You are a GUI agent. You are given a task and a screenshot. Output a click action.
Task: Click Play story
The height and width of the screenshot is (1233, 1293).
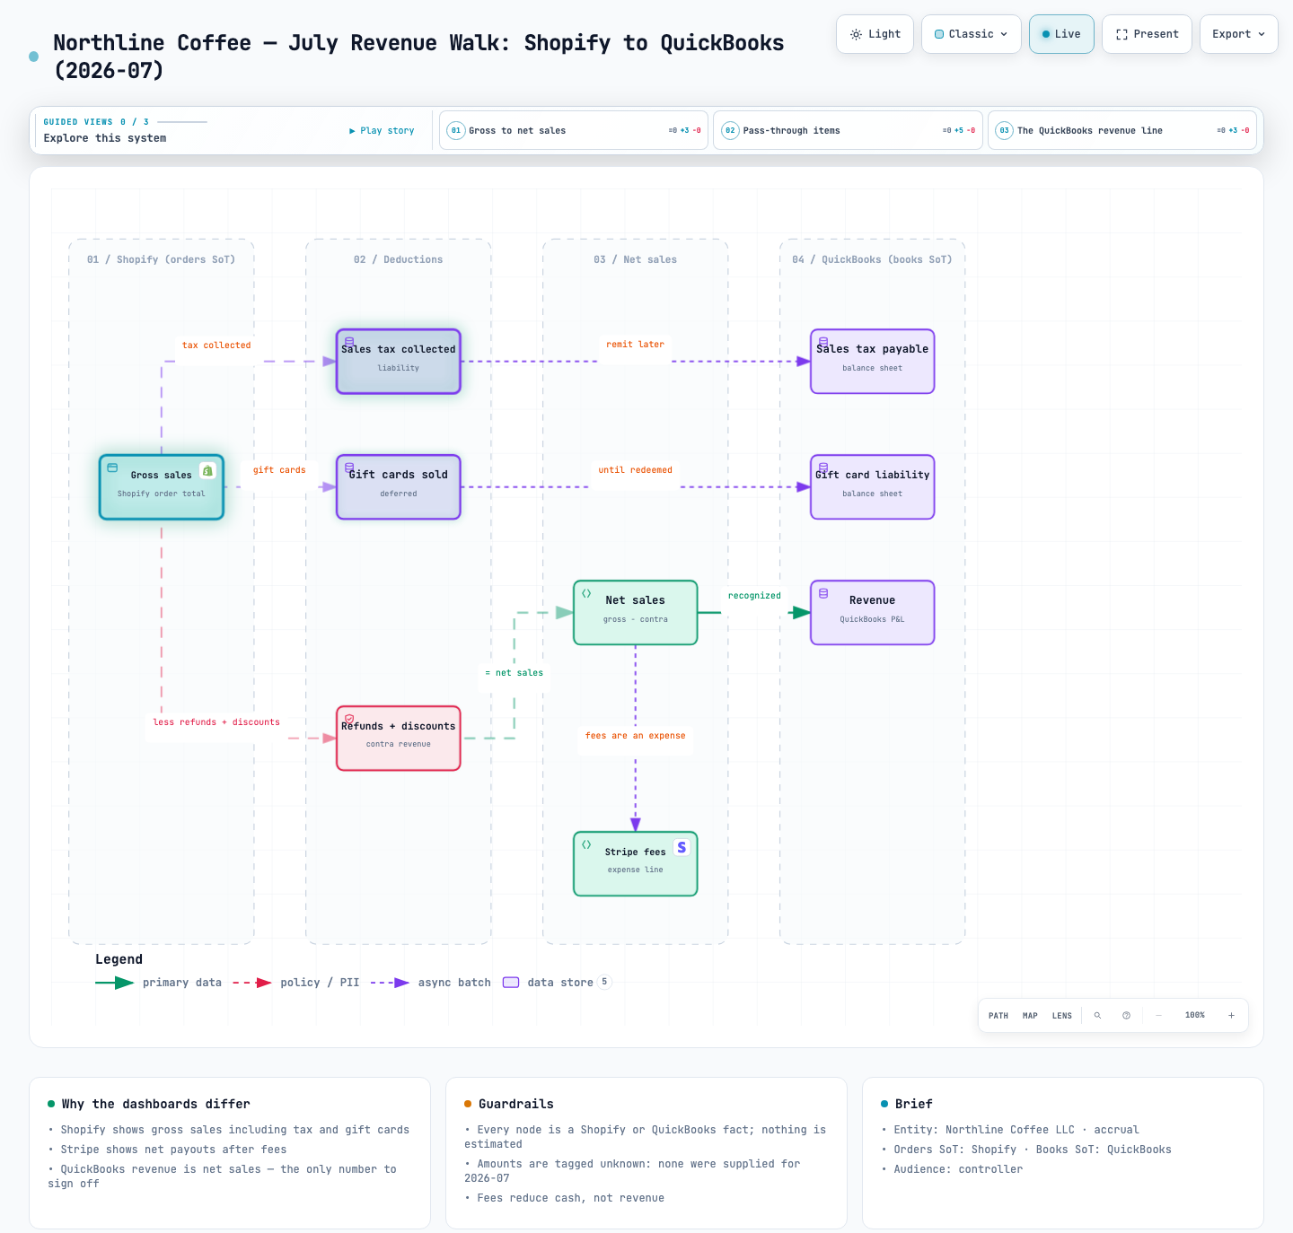click(x=382, y=131)
